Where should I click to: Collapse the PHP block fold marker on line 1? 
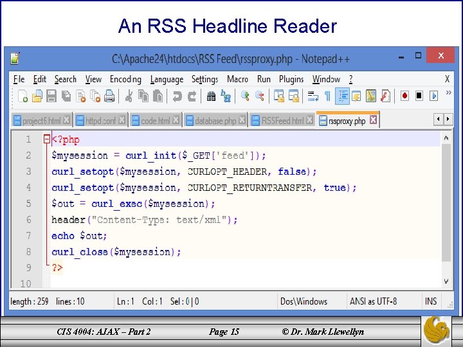pyautogui.click(x=47, y=139)
